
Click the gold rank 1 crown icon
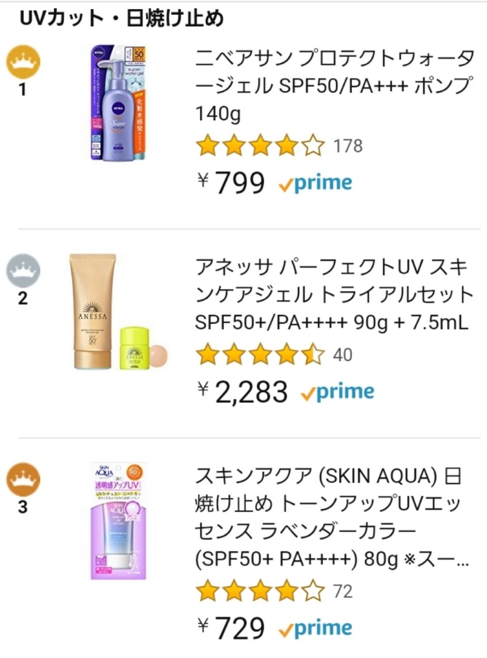[x=22, y=63]
